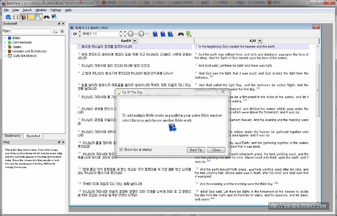Click footnote marker after KJV verse 4
The width and height of the screenshot is (337, 216).
[x=211, y=76]
